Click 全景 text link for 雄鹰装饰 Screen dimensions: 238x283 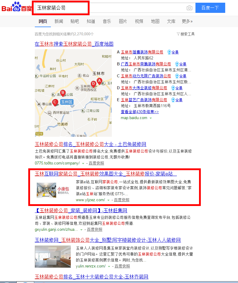175,52
